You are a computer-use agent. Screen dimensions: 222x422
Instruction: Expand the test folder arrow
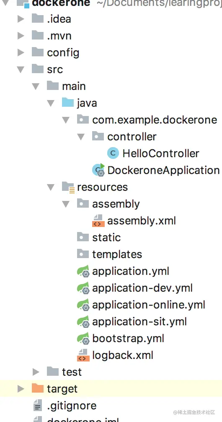[36, 372]
